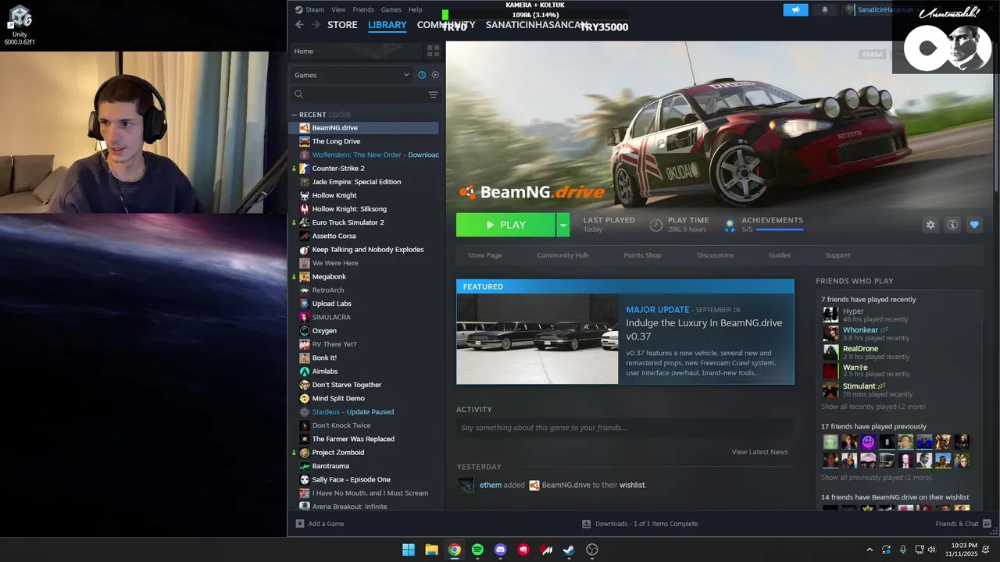The width and height of the screenshot is (1000, 562).
Task: Click the Aimlabs game icon
Action: 305,371
